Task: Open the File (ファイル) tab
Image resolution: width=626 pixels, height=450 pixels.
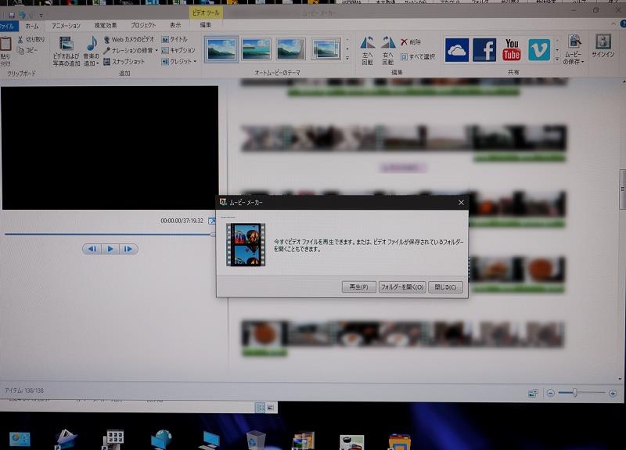Action: [8, 27]
